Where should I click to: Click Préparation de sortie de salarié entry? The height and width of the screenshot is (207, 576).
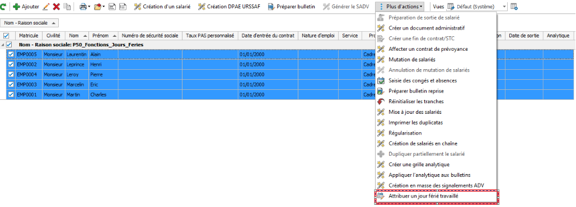435,17
